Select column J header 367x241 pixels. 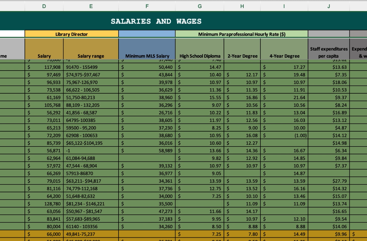click(x=329, y=6)
